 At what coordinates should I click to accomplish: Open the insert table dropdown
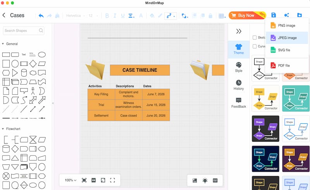tap(222, 16)
